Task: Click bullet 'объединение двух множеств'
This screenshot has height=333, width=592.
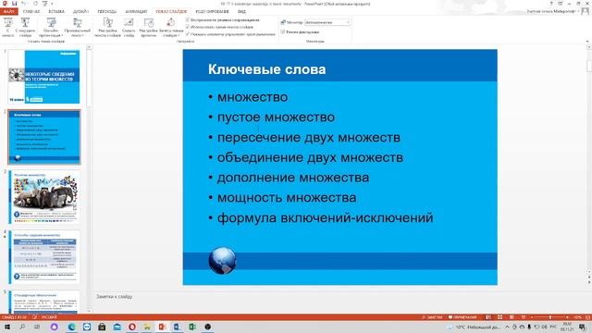Action: pyautogui.click(x=310, y=157)
